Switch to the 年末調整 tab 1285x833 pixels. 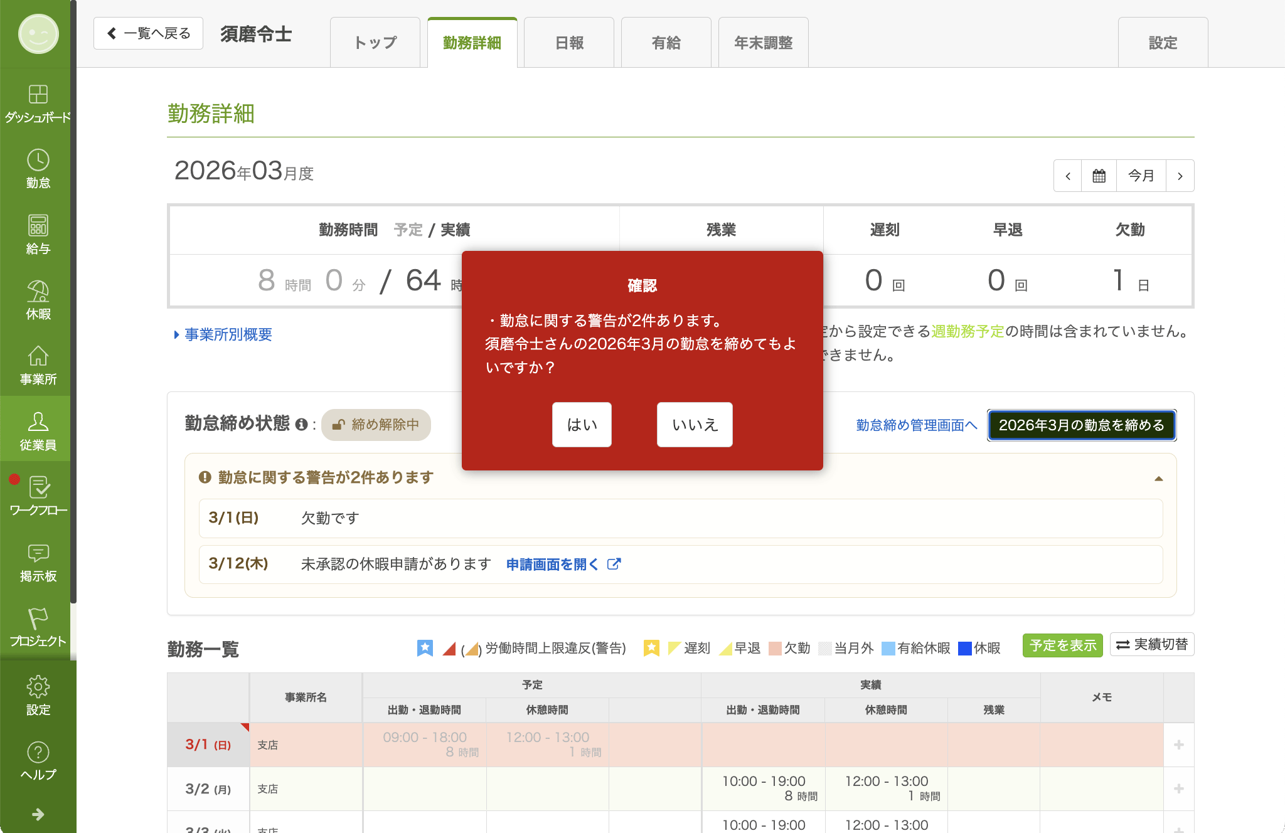coord(763,43)
